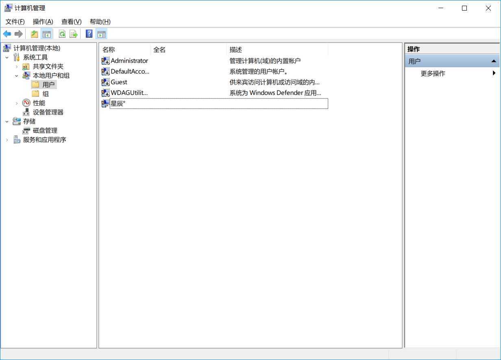Sort by the 全名 column header
The height and width of the screenshot is (360, 501).
[188, 50]
